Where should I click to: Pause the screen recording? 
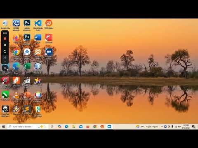pyautogui.click(x=5, y=45)
